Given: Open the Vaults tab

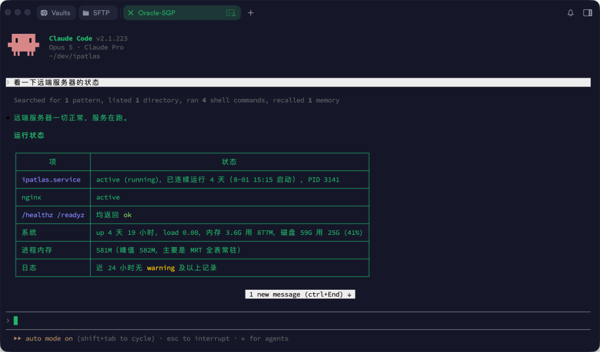Looking at the screenshot, I should click(x=56, y=13).
